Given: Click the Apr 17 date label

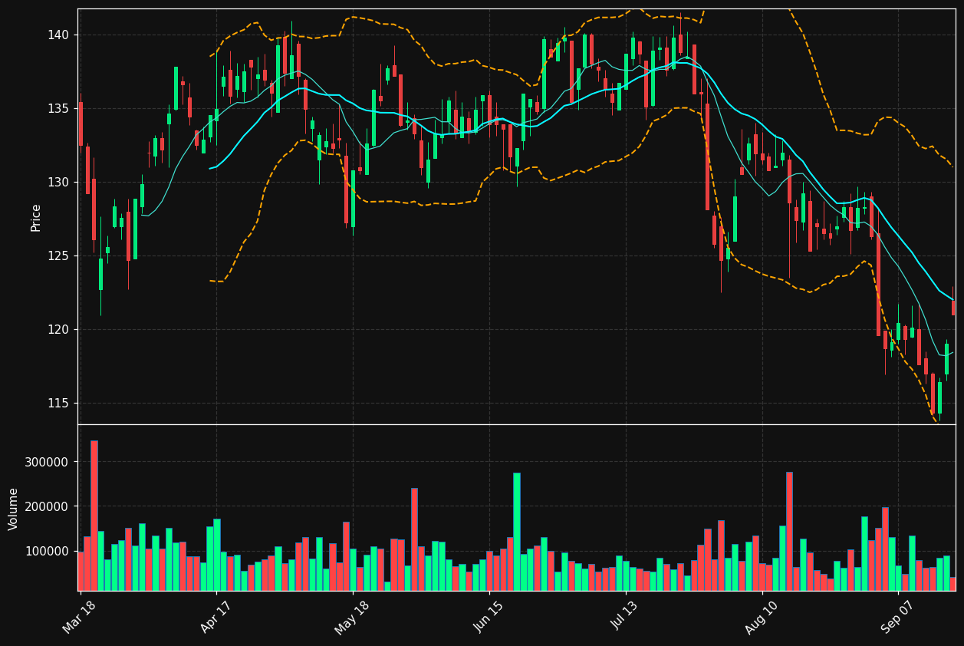Looking at the screenshot, I should point(216,616).
